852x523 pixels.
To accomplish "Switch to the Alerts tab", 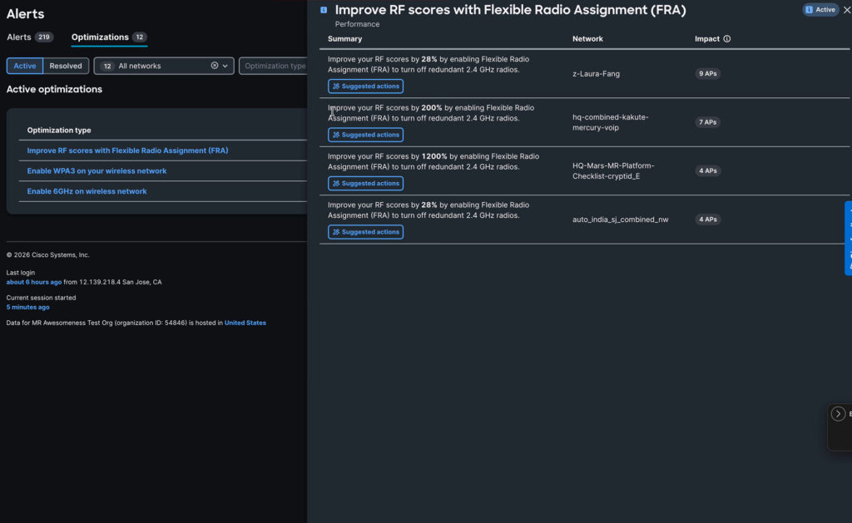I will pos(19,37).
